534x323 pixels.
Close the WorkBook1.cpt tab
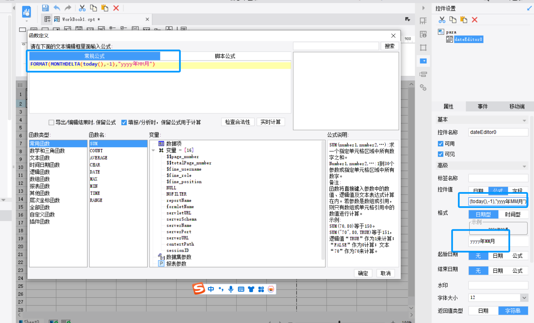(147, 19)
